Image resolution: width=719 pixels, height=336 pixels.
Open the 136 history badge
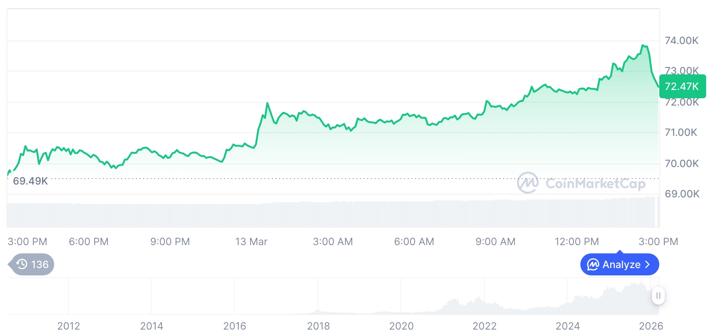(33, 264)
